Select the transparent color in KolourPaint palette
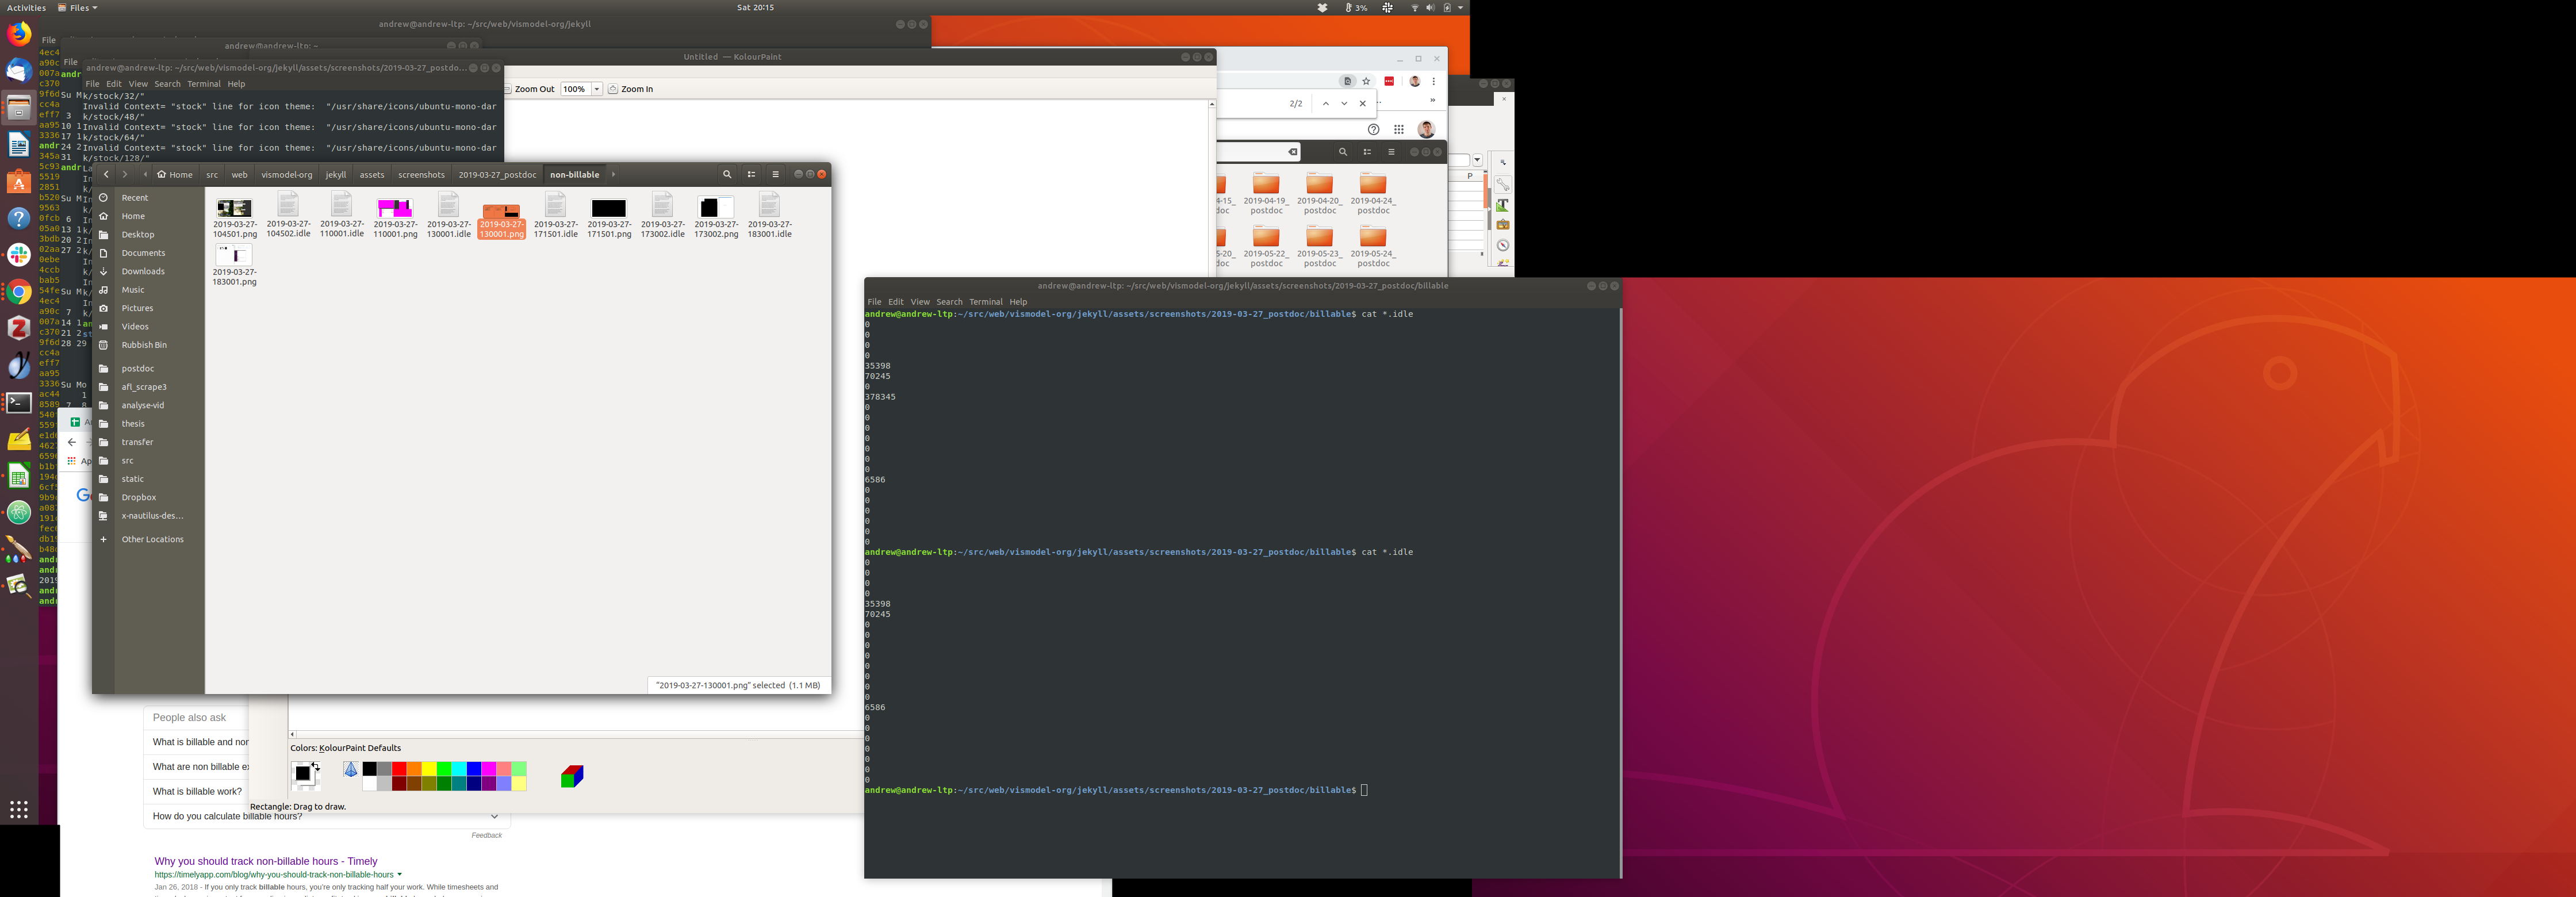The height and width of the screenshot is (897, 2576). [350, 769]
